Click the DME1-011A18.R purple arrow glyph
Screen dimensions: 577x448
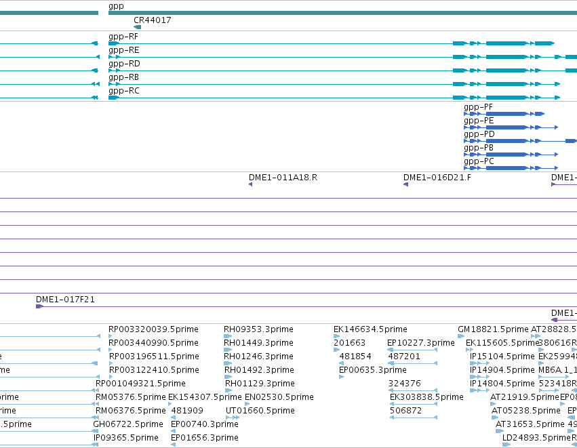click(x=251, y=184)
